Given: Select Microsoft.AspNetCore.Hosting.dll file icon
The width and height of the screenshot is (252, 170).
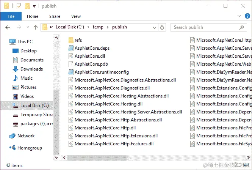Looking at the screenshot, I should (71, 104).
